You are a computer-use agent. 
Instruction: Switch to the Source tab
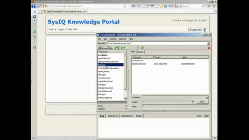tap(140, 52)
